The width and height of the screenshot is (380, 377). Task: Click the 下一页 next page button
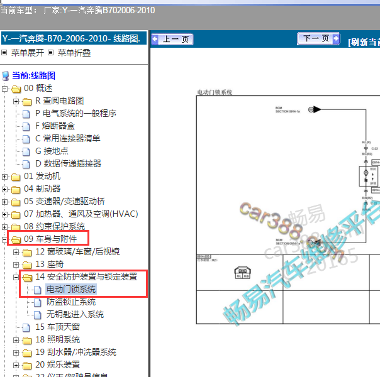point(318,38)
